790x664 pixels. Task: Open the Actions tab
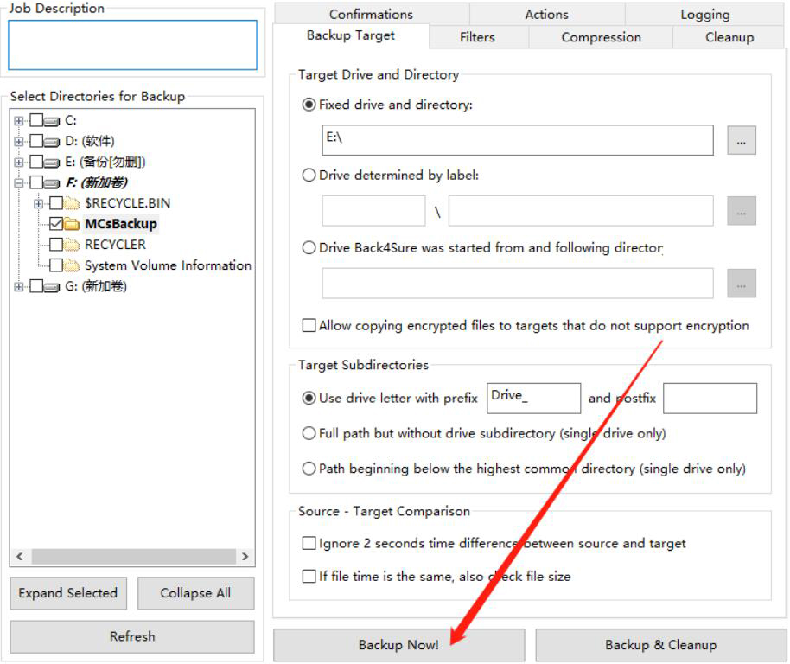tap(547, 14)
